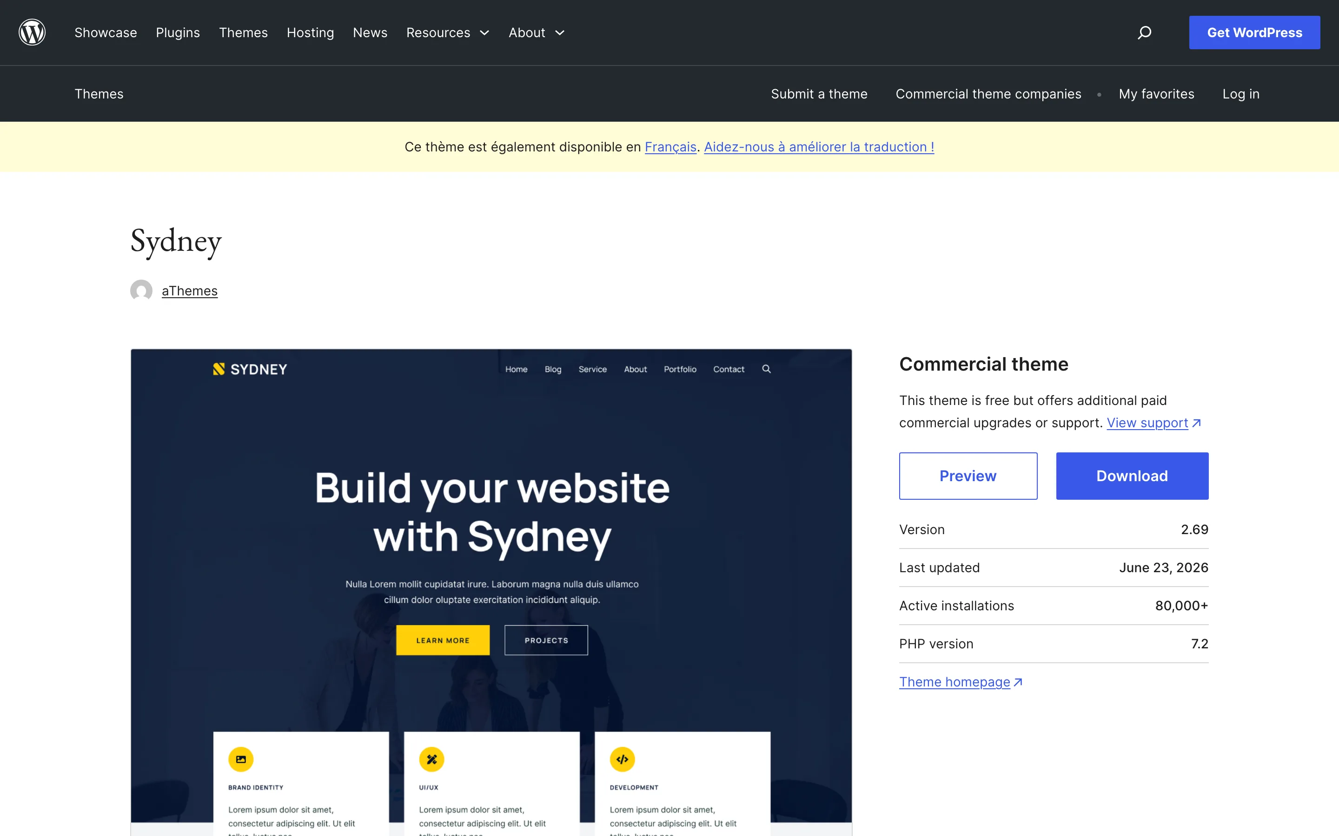The image size is (1339, 836).
Task: Go to My favorites
Action: pos(1156,94)
